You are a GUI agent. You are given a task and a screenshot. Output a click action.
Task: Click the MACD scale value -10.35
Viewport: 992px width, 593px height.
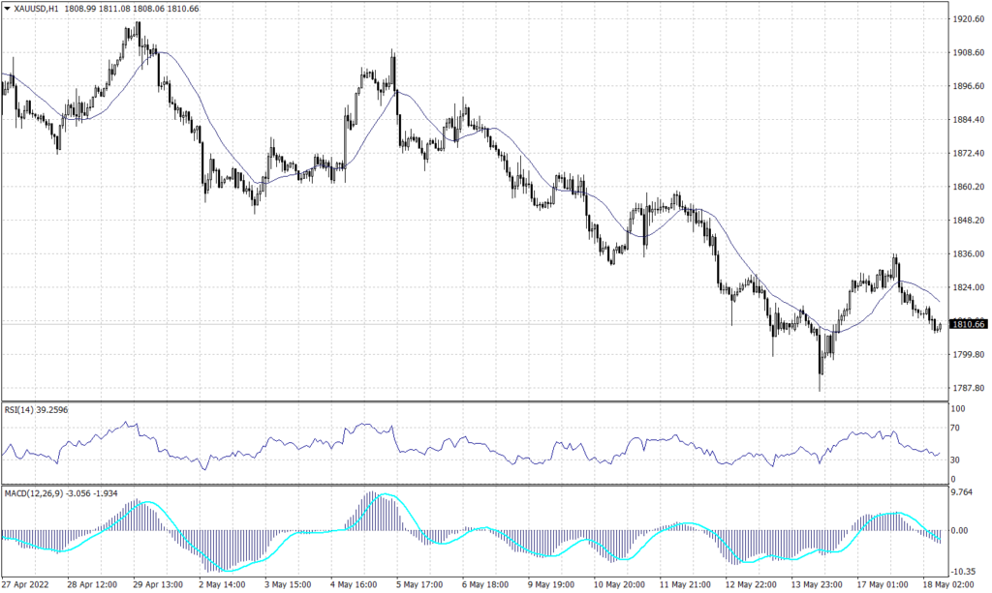point(963,573)
